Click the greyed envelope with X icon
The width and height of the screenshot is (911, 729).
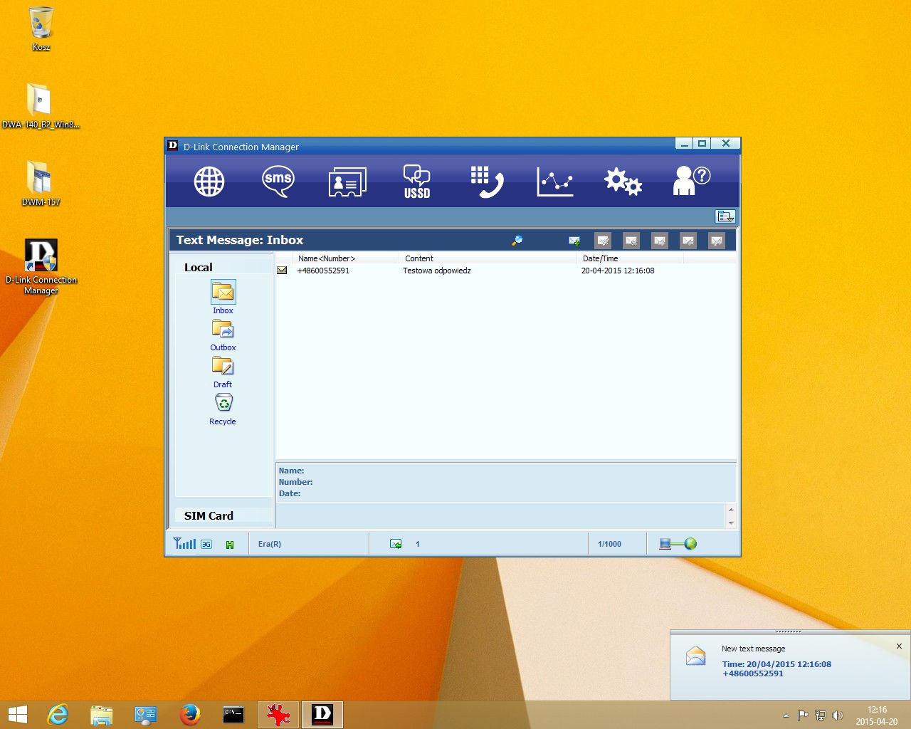[x=631, y=241]
